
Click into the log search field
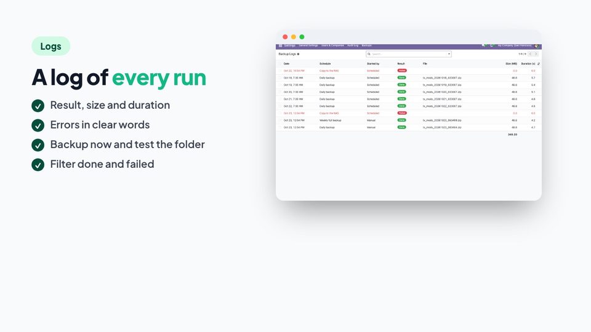click(409, 54)
